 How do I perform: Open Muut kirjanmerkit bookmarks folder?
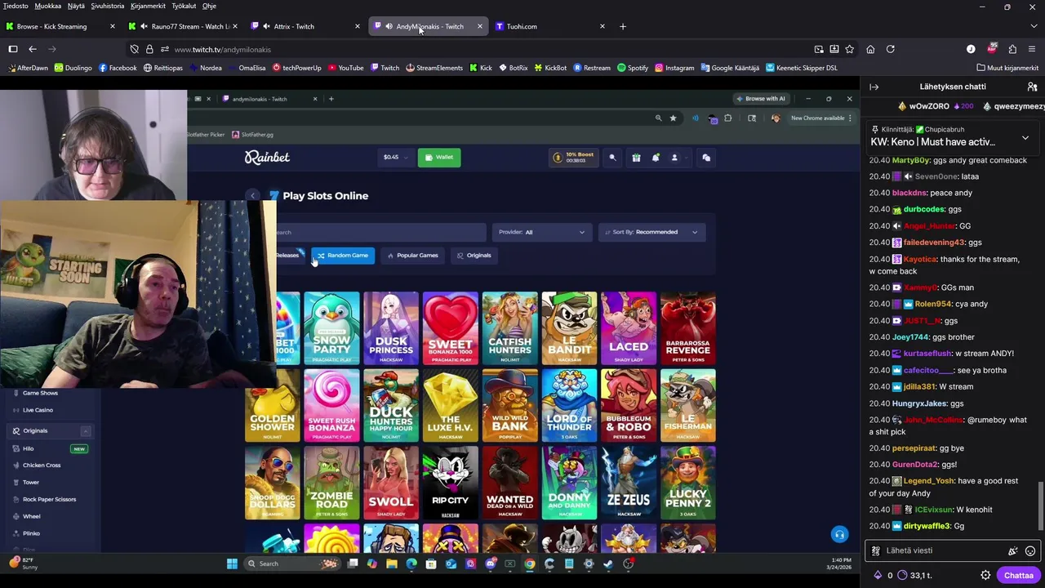click(x=1007, y=68)
